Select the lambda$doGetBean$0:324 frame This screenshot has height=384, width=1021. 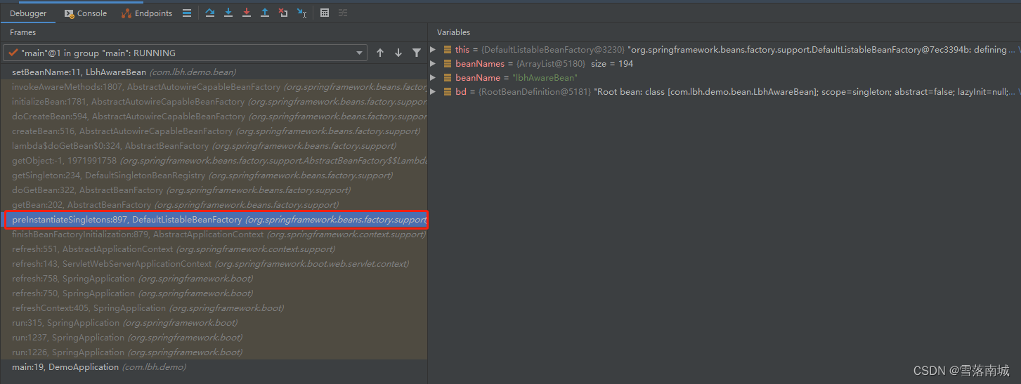[214, 146]
